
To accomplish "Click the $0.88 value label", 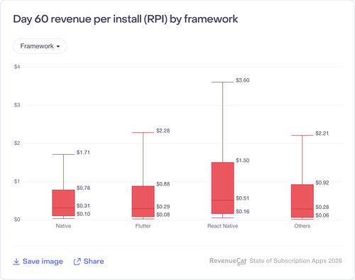I will (x=163, y=184).
